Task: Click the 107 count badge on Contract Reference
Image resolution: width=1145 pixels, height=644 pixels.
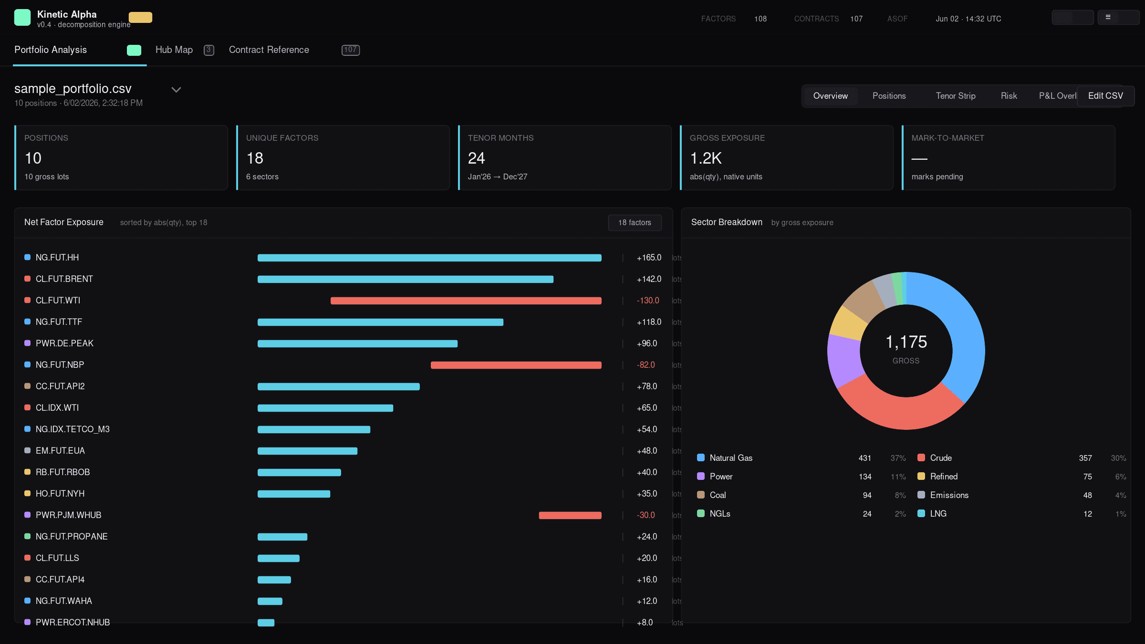Action: point(351,50)
